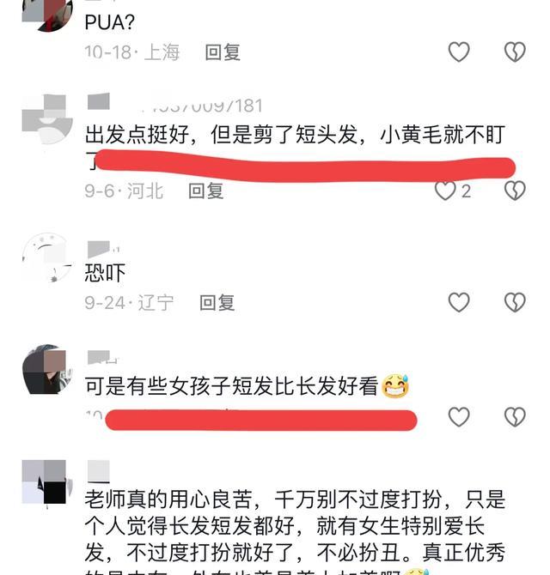Select the 恐吓 comment text
Viewport: 550px width, 575px height.
pyautogui.click(x=105, y=273)
